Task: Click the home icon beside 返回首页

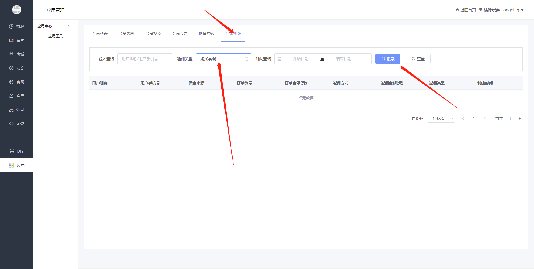Action: (x=457, y=10)
